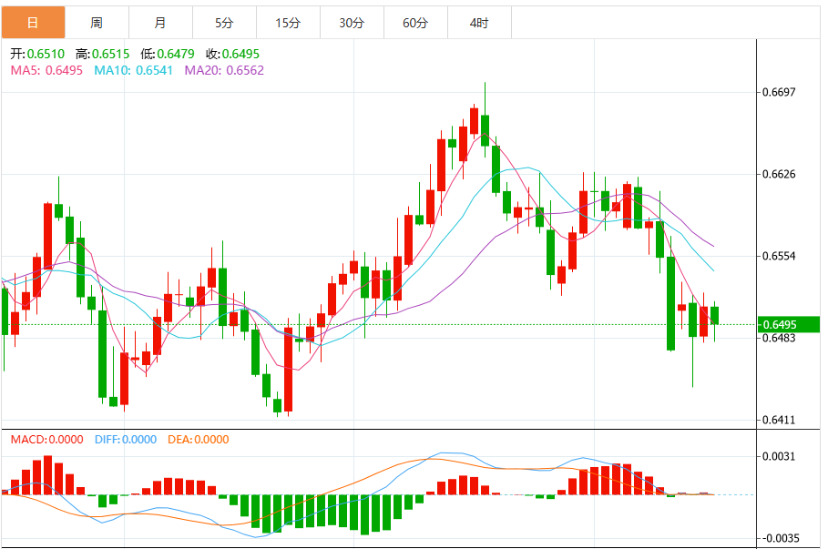Click the DIFF indicator label
Viewport: 828px width, 549px height.
click(x=126, y=440)
